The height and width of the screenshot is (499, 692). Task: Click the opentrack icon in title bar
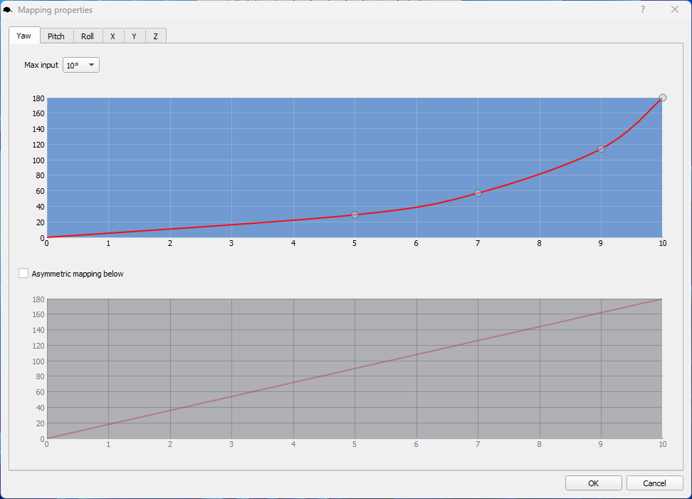click(x=9, y=10)
